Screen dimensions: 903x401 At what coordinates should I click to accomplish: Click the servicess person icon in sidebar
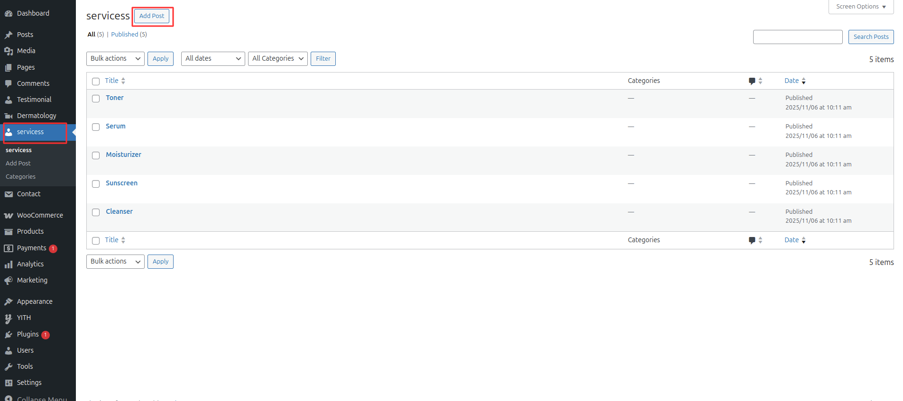(9, 132)
